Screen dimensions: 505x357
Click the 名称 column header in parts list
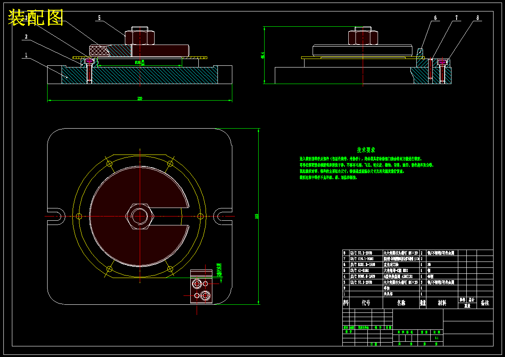coord(401,303)
